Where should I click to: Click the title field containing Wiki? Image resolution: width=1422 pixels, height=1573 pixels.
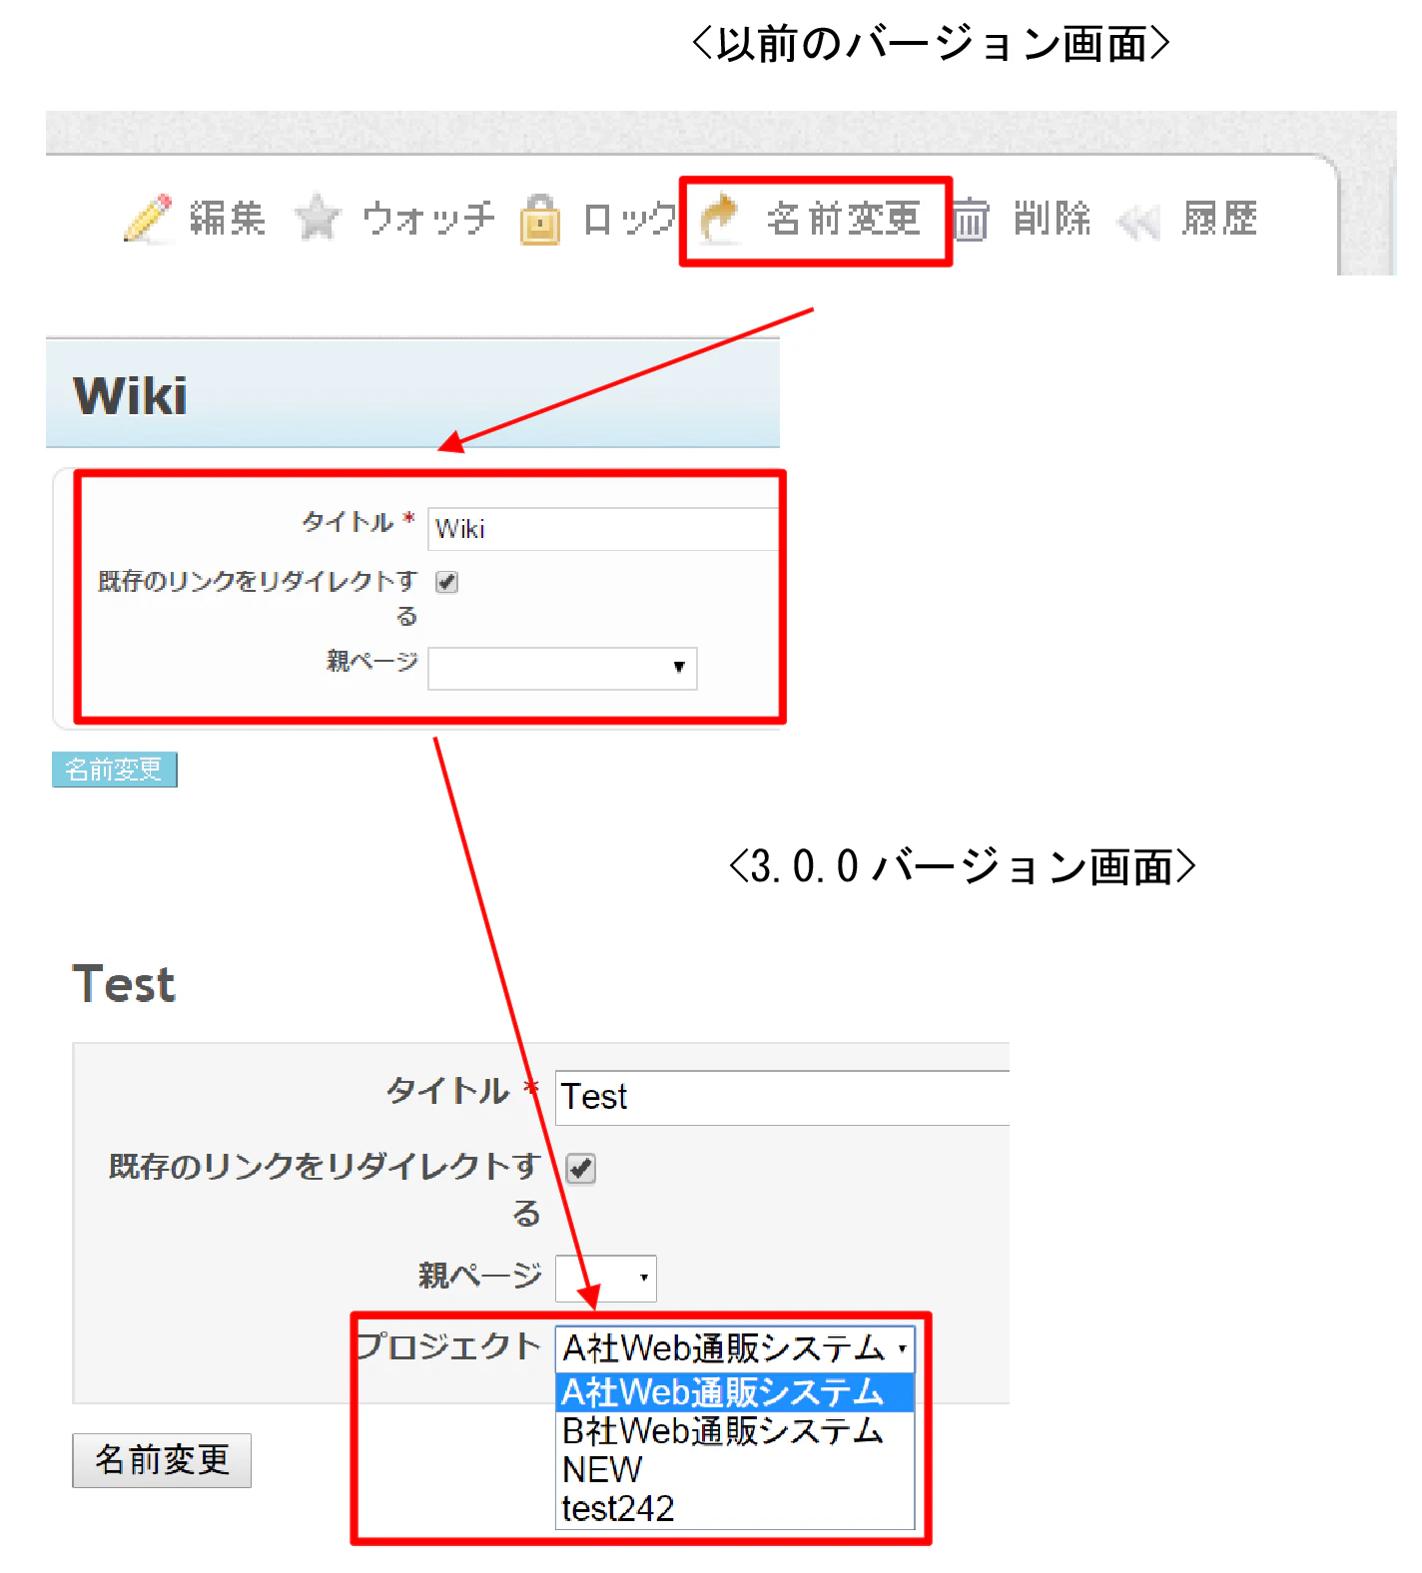click(603, 529)
